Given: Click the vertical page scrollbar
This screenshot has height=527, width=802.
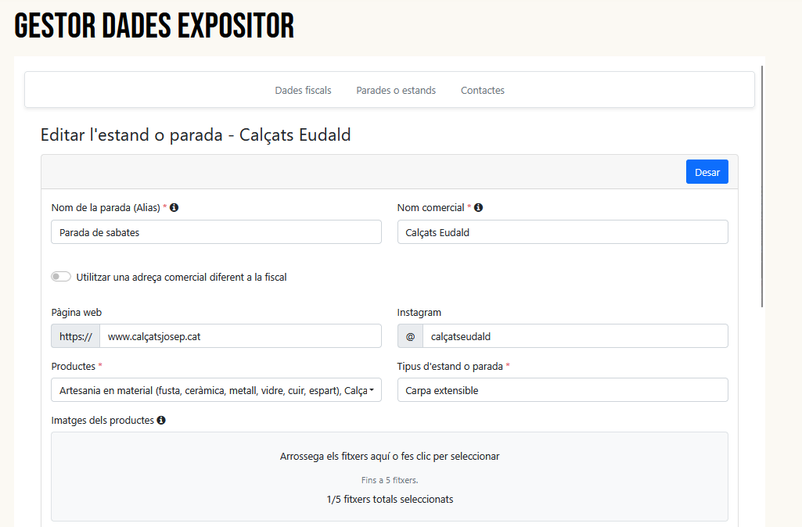Looking at the screenshot, I should [x=762, y=188].
